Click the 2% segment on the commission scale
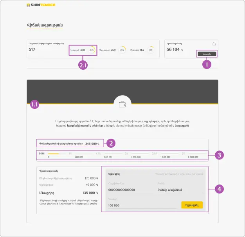245x237 pixels. [126, 153]
